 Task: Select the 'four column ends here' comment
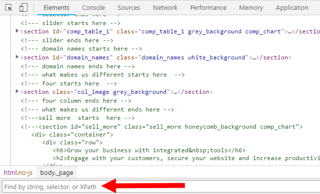(76, 101)
